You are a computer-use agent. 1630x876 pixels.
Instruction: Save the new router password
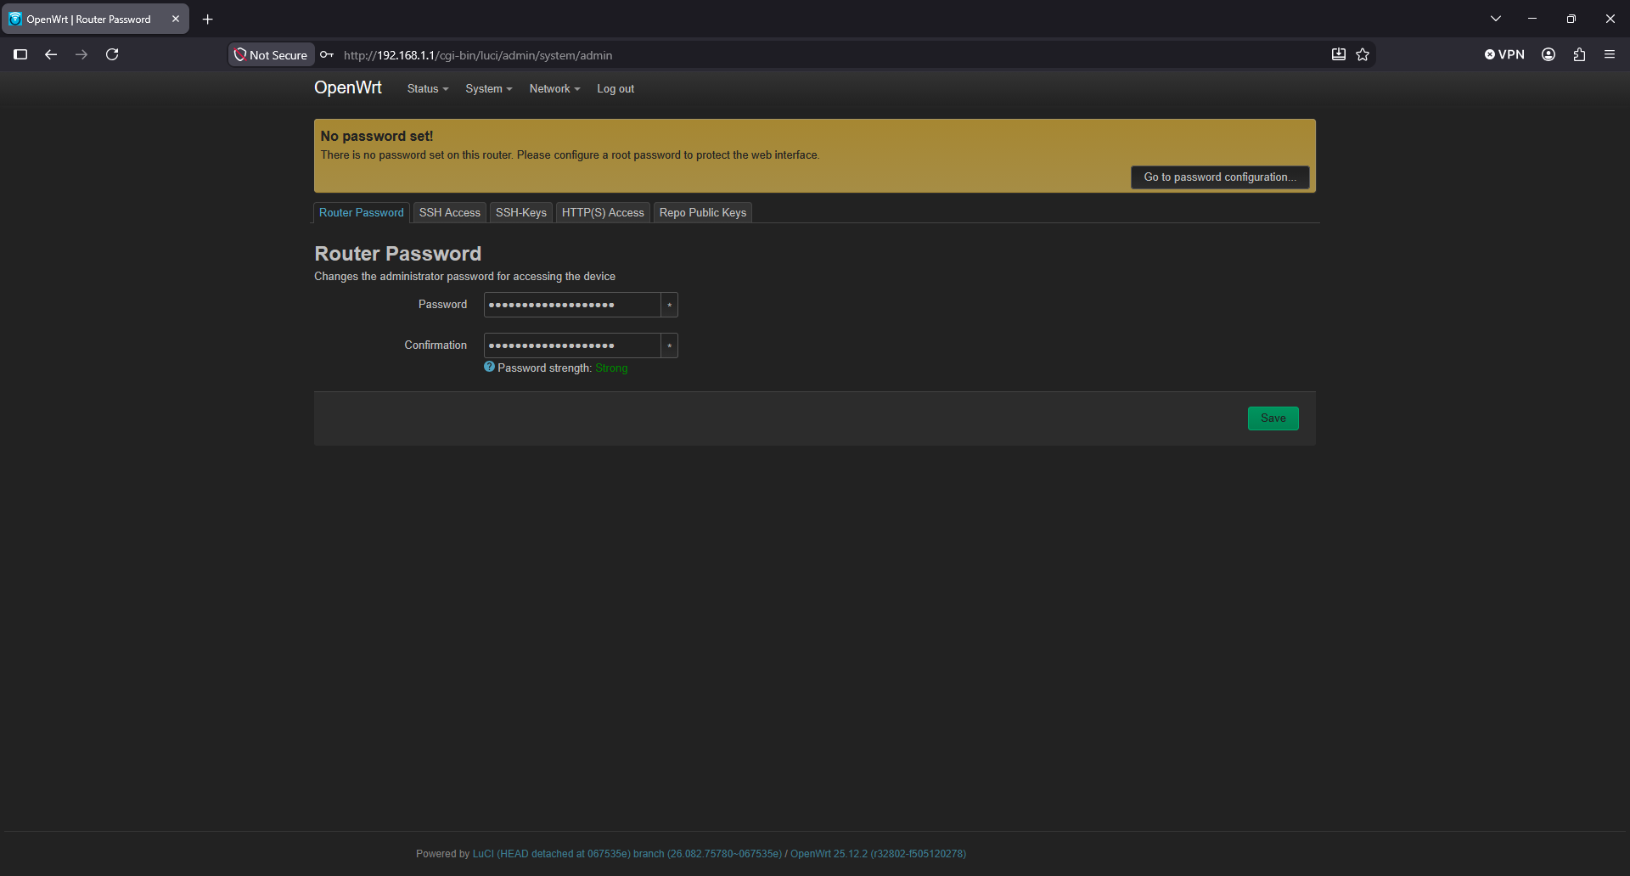(x=1273, y=418)
